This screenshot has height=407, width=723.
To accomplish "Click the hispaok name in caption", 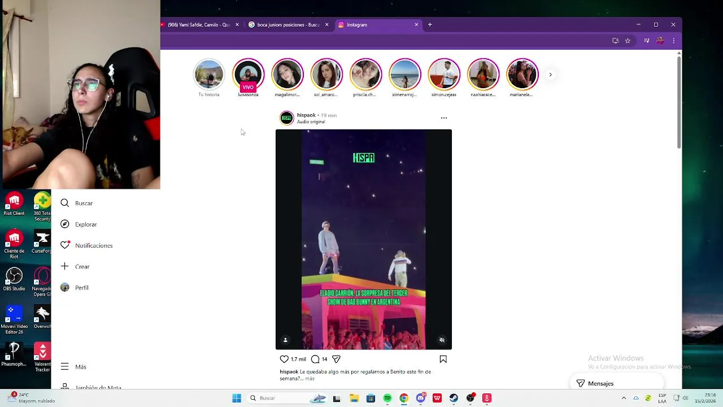I will [x=289, y=372].
